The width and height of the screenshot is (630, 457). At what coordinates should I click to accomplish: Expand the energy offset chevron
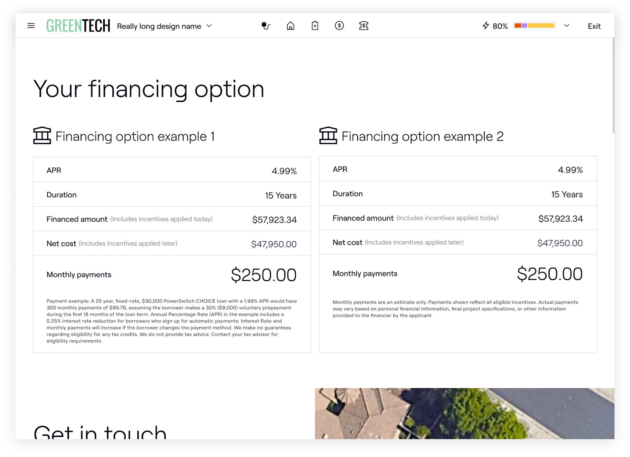click(x=567, y=26)
